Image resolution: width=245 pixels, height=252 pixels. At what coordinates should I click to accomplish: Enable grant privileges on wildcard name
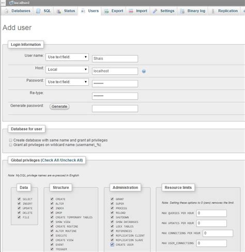click(x=11, y=145)
